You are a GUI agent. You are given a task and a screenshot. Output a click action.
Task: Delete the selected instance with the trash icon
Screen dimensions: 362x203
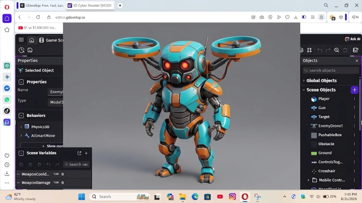[x=345, y=50]
